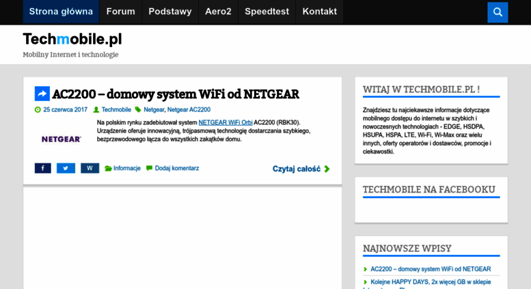Click the green arrow before Kolejne HAPPY DAYS
Image resolution: width=531 pixels, height=289 pixels.
coord(365,282)
